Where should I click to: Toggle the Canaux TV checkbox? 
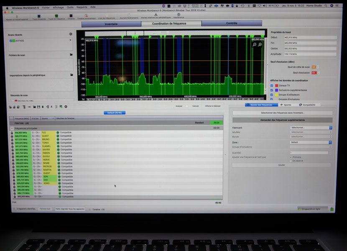coord(272,85)
